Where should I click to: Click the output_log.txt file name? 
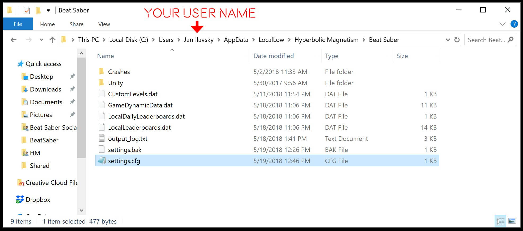pyautogui.click(x=128, y=139)
